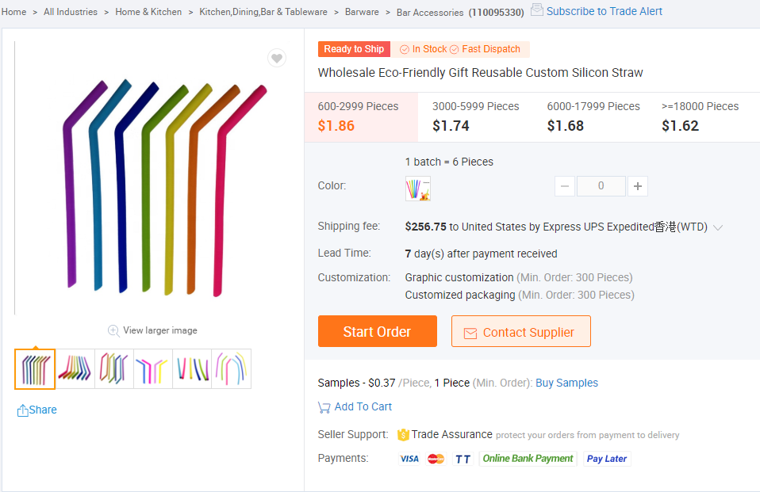Click the Visa payment icon

409,459
